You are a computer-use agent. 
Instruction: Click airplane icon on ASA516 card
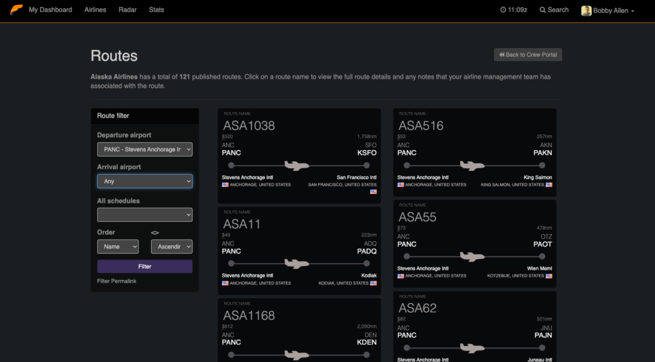pyautogui.click(x=472, y=166)
